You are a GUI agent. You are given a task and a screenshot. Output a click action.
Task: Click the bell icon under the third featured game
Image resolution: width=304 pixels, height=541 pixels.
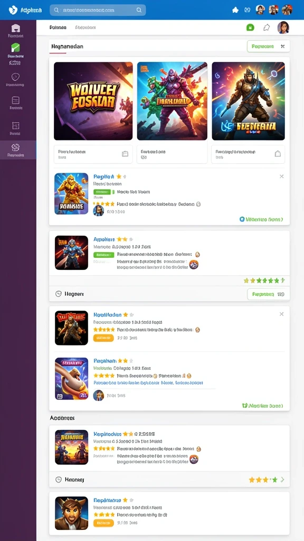pos(278,154)
